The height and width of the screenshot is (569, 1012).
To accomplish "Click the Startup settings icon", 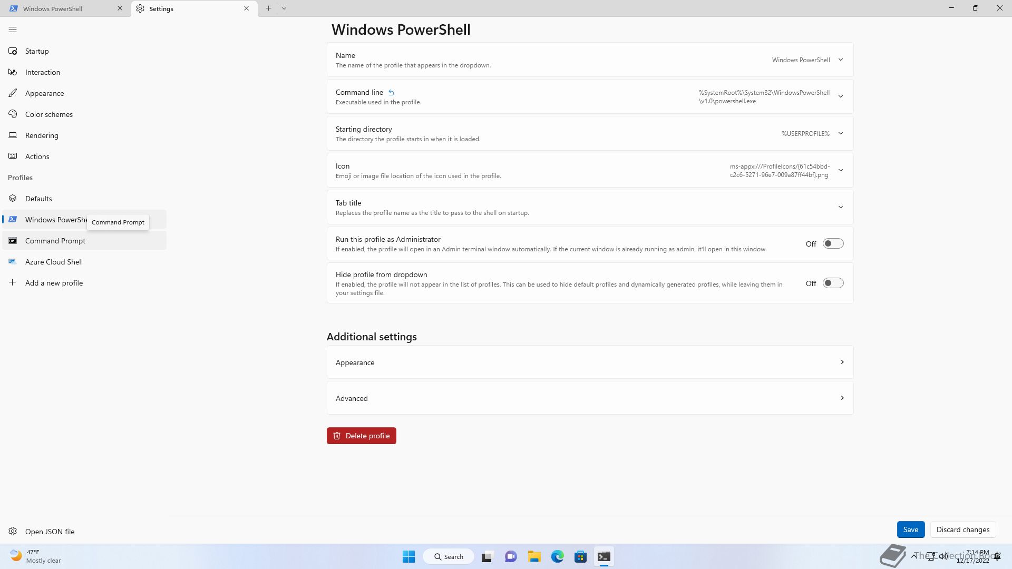I will pos(13,51).
